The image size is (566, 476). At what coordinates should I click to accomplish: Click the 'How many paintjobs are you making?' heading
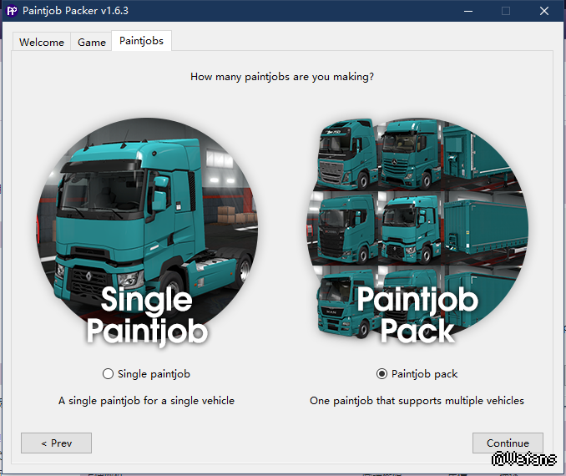[x=282, y=77]
